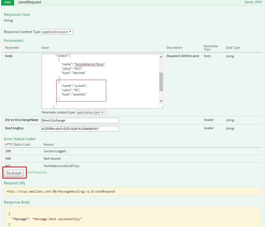The width and height of the screenshot is (265, 227).
Task: Click the body parameter name label
Action: 9,56
